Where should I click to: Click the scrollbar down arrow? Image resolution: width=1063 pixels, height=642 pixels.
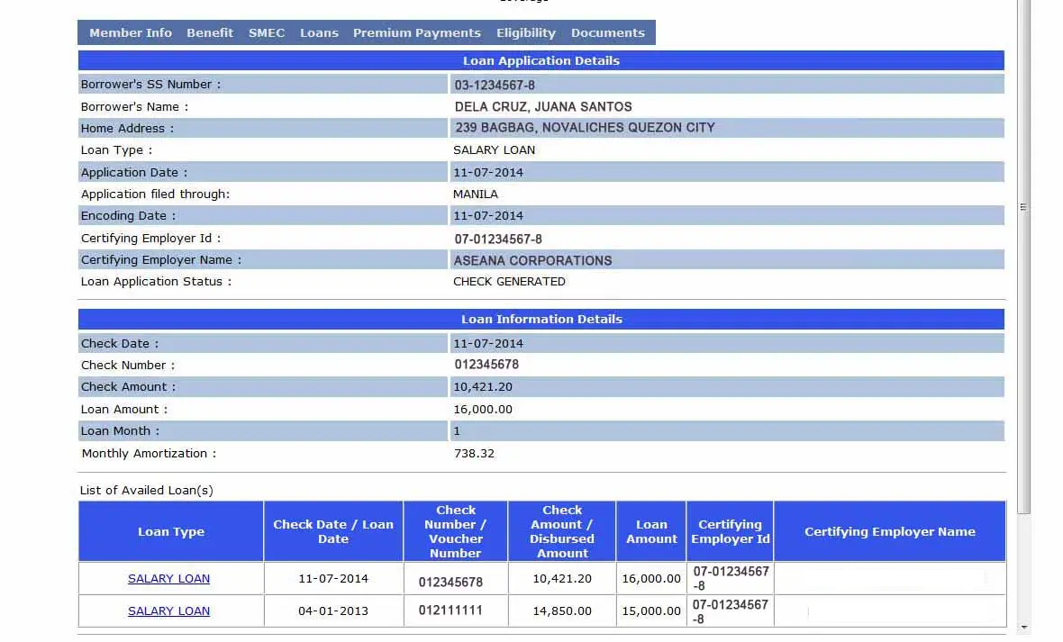point(1023,628)
